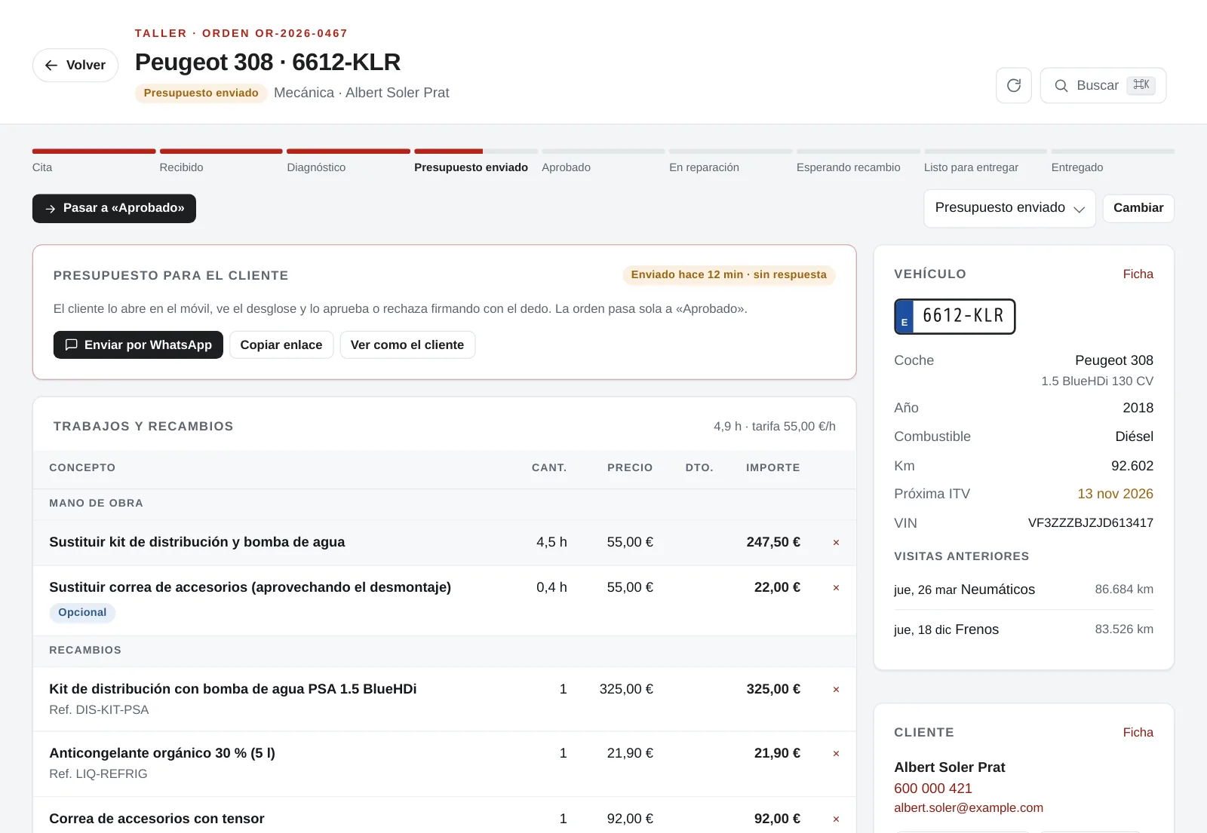Click 'Enviado hace 12 min · sin respuesta' badge

[729, 275]
